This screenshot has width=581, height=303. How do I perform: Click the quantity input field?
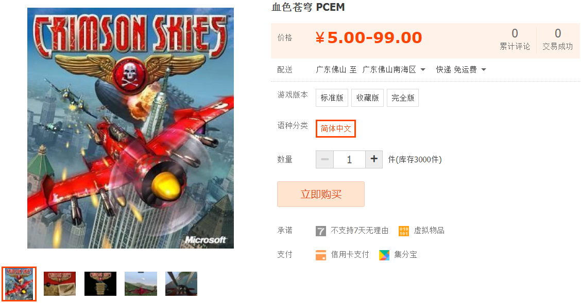click(x=349, y=159)
